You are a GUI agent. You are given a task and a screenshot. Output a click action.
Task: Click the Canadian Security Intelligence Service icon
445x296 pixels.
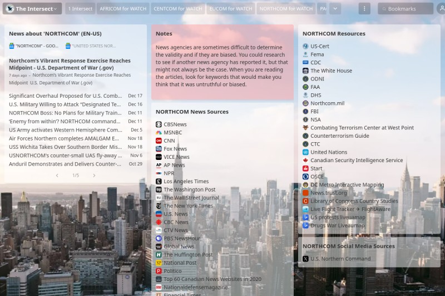point(305,160)
